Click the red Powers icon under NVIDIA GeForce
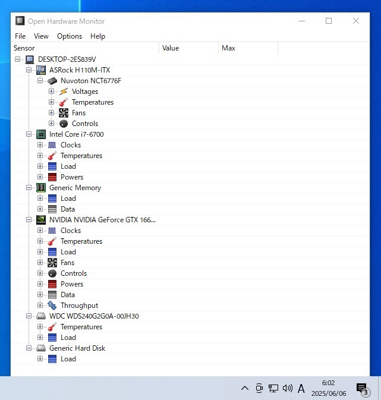Screen dimensions: 381x400 (52, 284)
